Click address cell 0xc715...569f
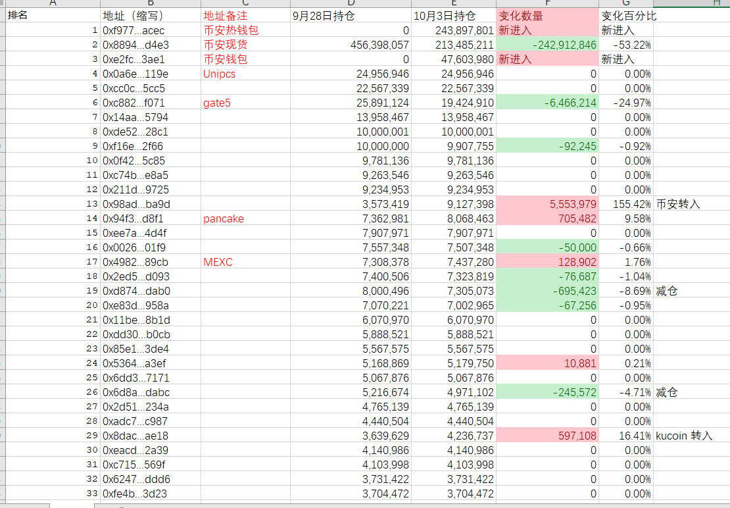The image size is (730, 508). 151,465
